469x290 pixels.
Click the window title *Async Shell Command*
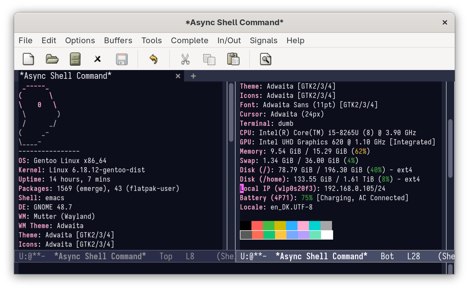(234, 22)
